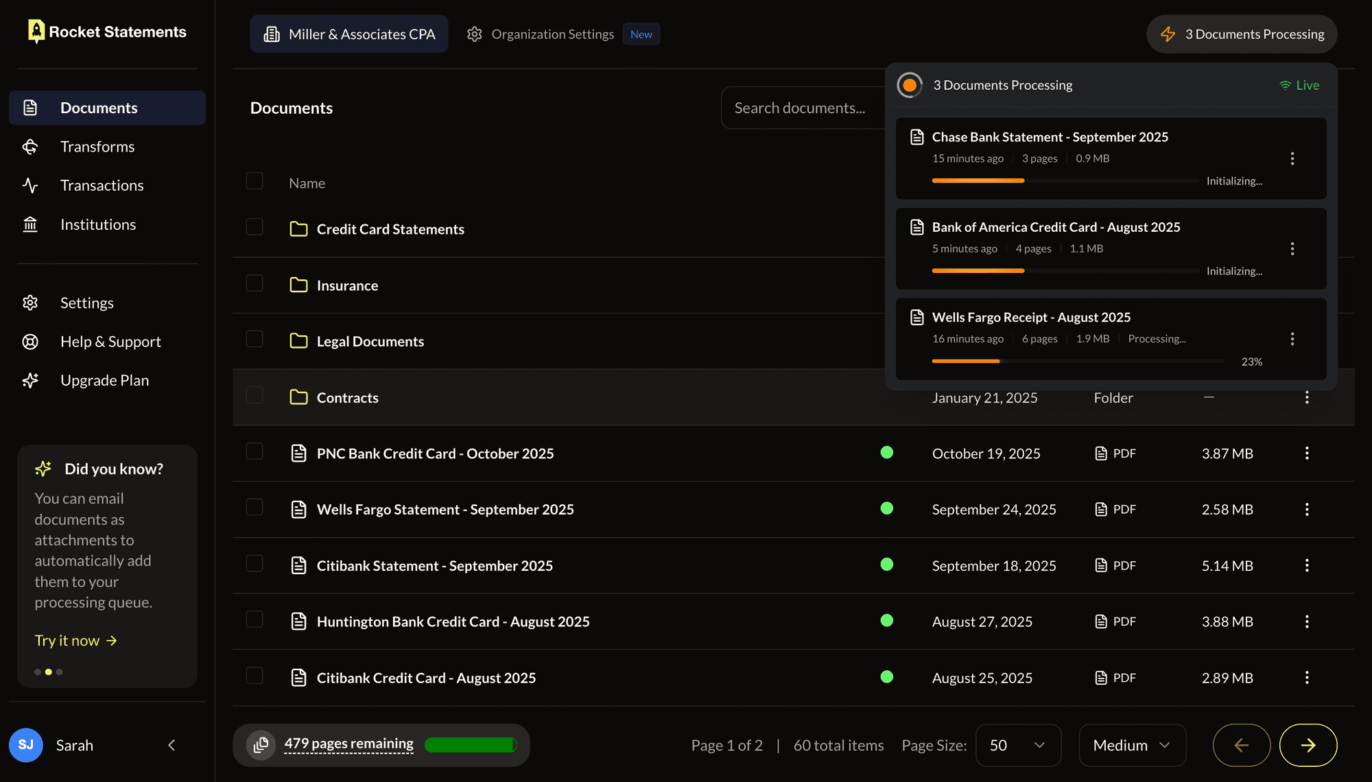The height and width of the screenshot is (782, 1372).
Task: Expand the Medium density dropdown
Action: click(x=1131, y=745)
